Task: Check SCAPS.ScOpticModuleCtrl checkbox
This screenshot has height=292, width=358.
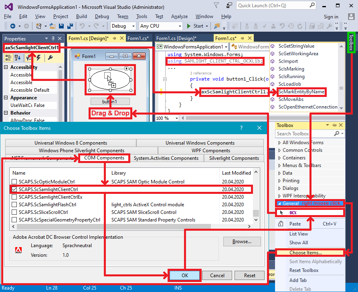Action: click(14, 181)
